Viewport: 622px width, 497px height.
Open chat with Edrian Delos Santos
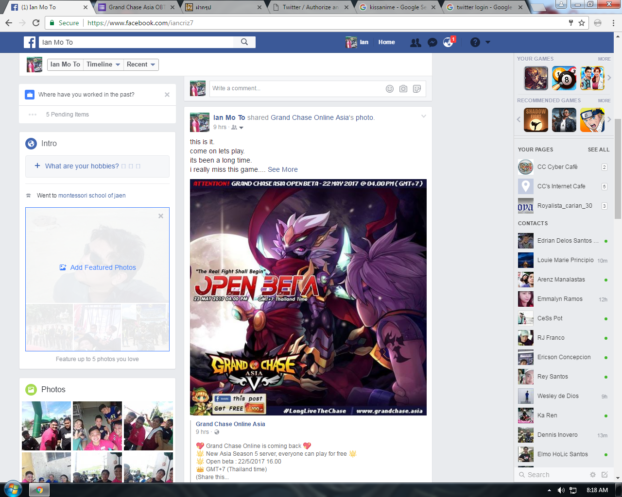564,241
